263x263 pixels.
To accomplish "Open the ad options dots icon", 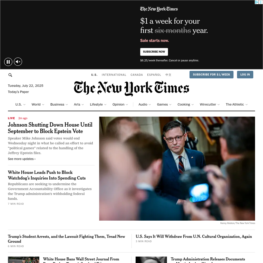I will click(x=261, y=2).
